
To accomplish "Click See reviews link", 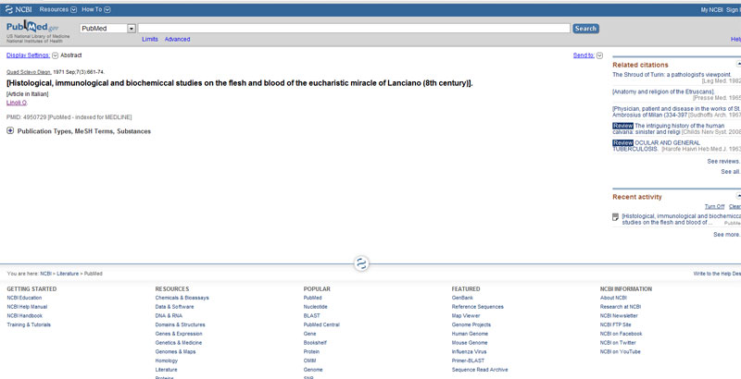I will click(723, 161).
